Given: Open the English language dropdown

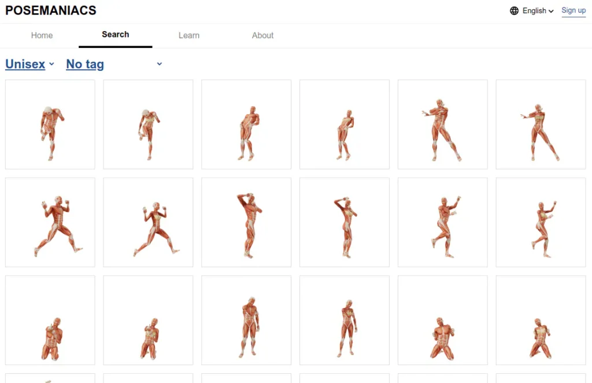Looking at the screenshot, I should pos(538,10).
